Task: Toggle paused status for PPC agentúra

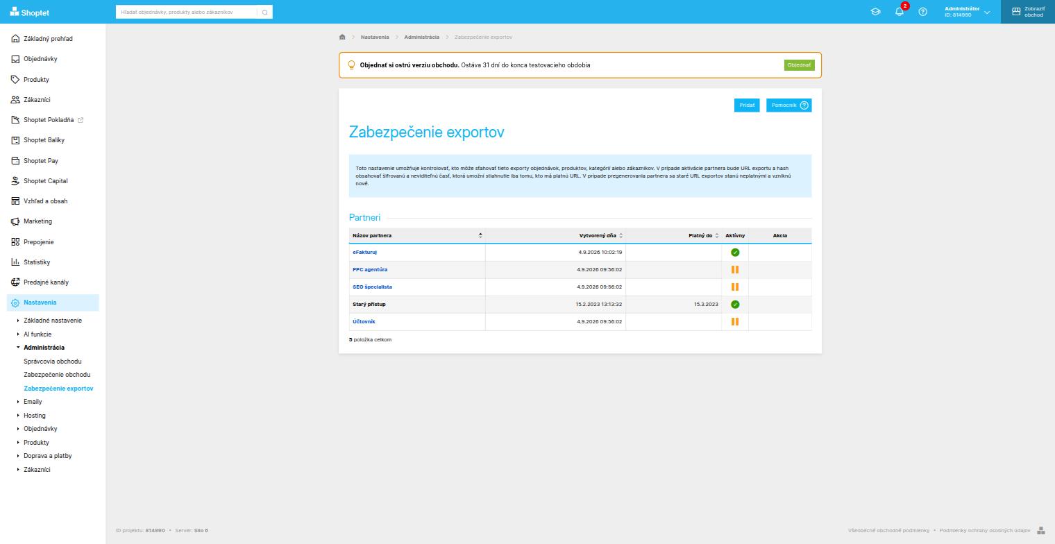Action: [735, 269]
